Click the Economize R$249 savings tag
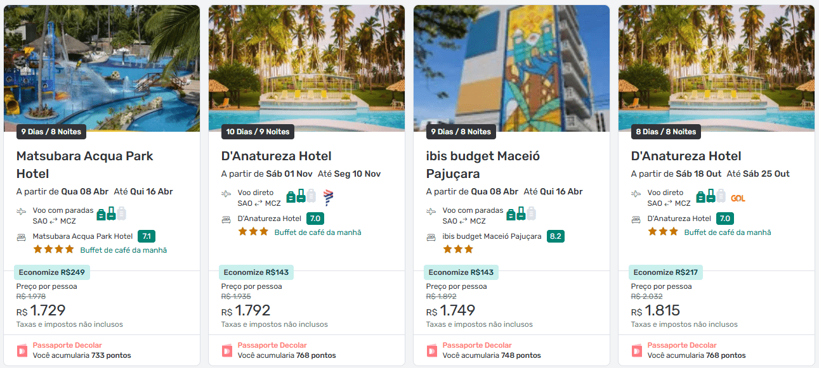 52,272
